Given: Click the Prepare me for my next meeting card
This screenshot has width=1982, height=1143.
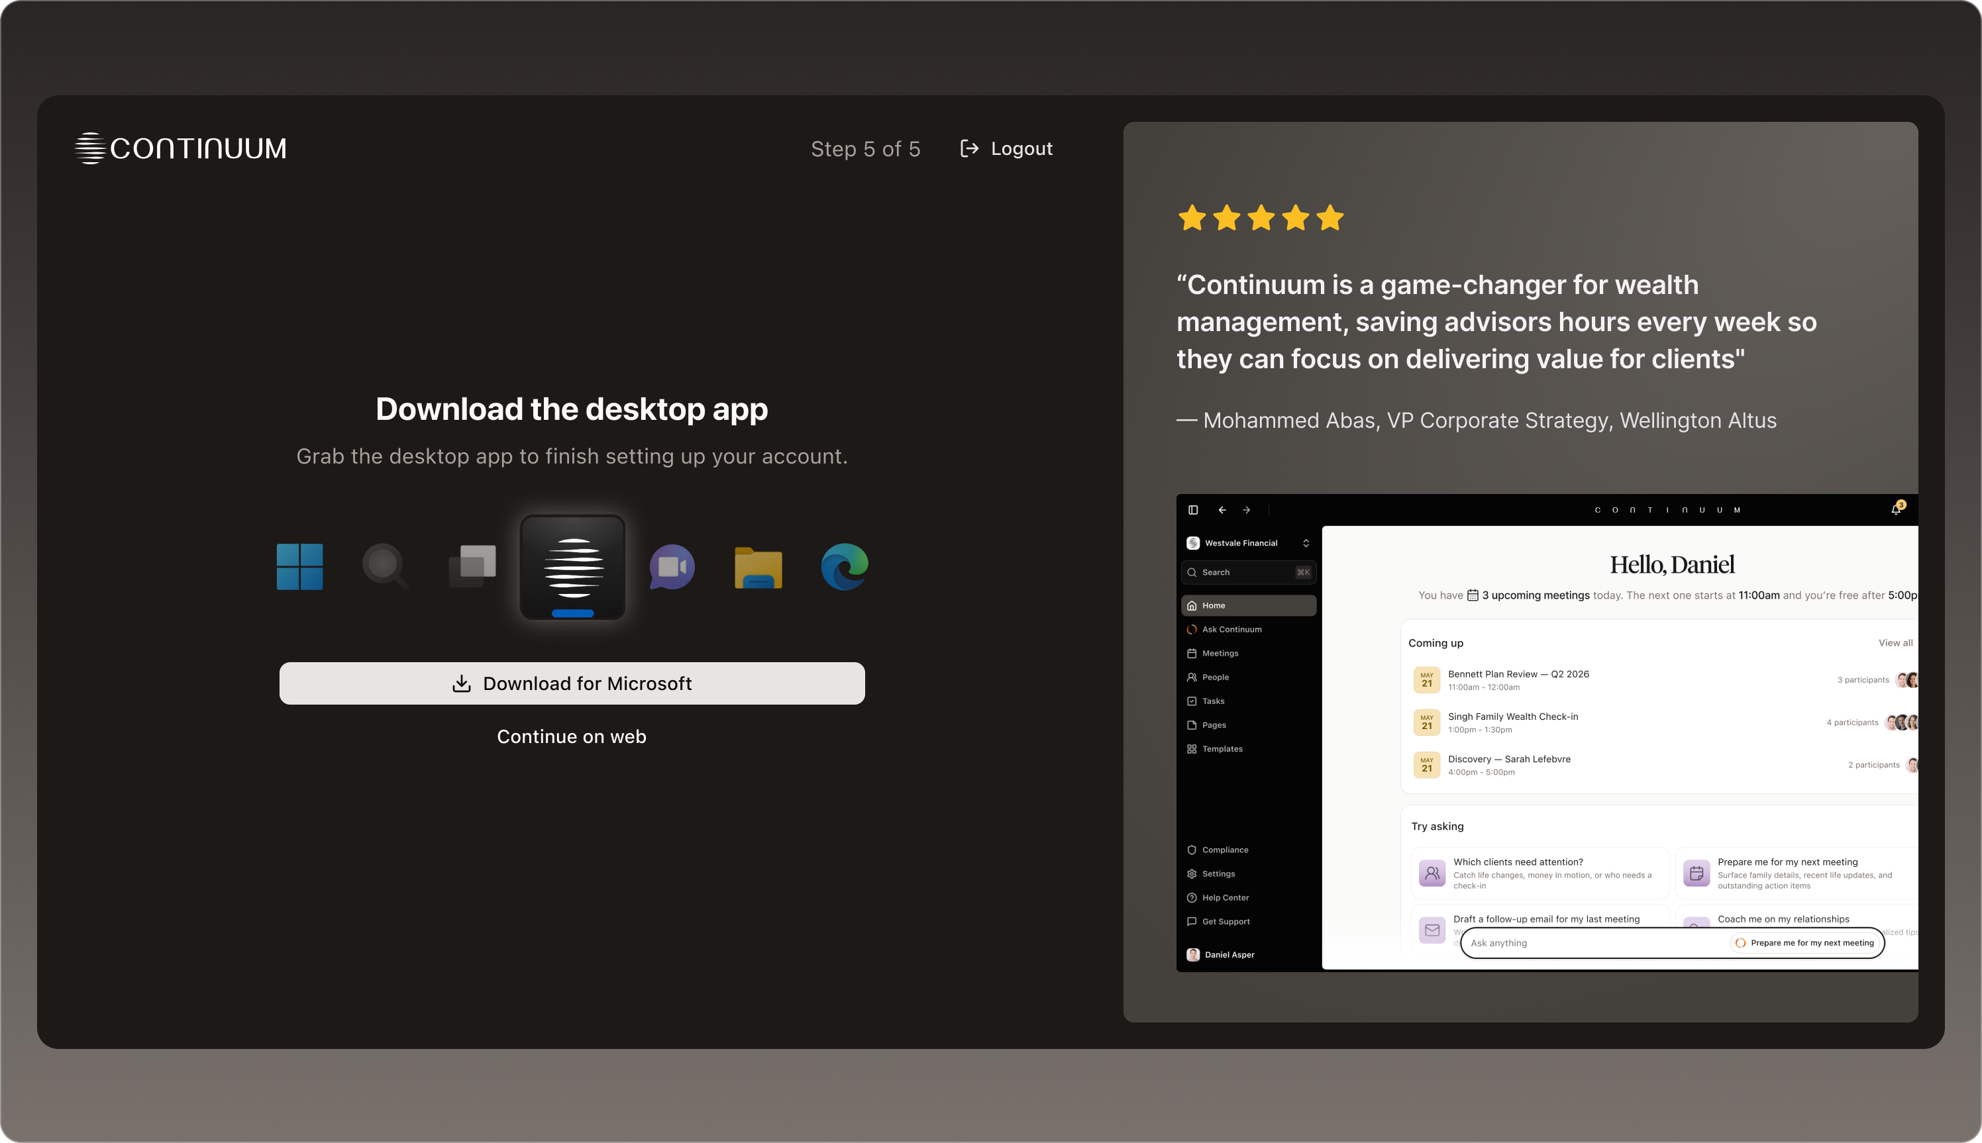Looking at the screenshot, I should 1797,873.
